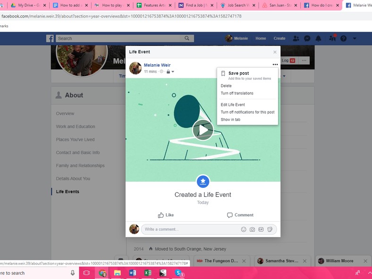Close the Life Event dialog
Viewport: 372px width, 279px height.
coord(275,52)
